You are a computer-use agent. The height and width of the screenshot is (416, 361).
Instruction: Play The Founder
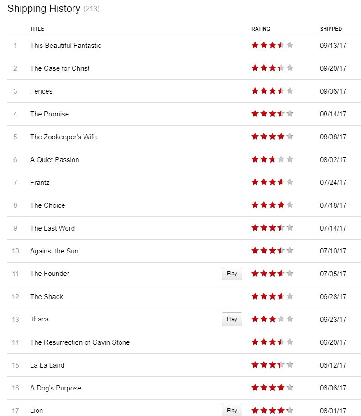tap(232, 274)
